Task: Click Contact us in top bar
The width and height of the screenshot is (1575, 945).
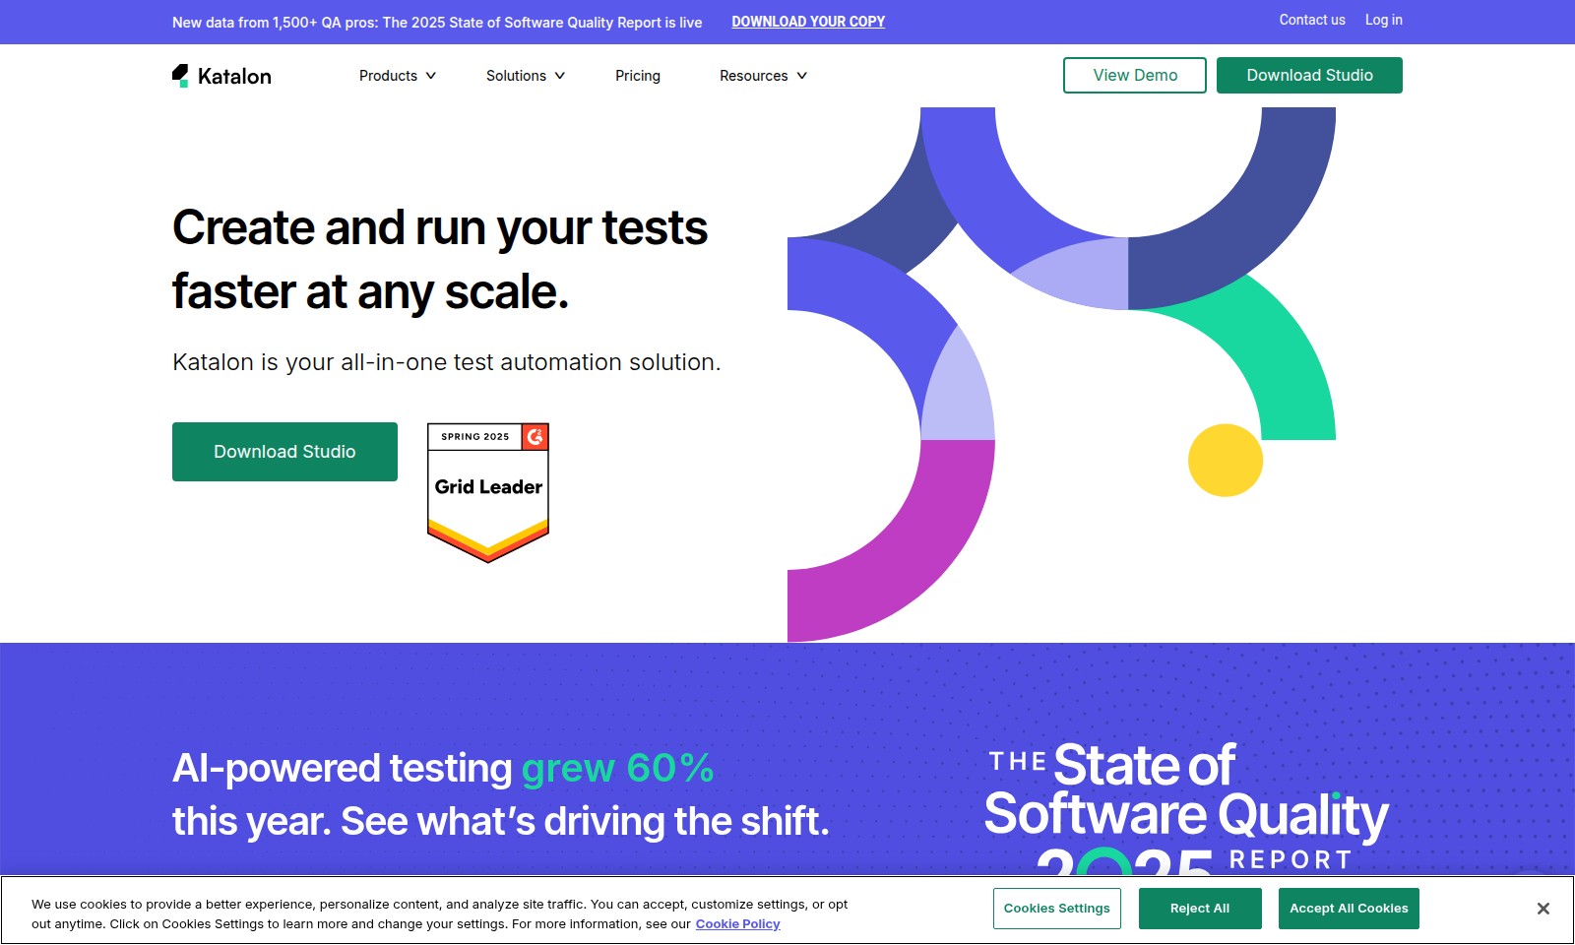Action: click(1312, 20)
